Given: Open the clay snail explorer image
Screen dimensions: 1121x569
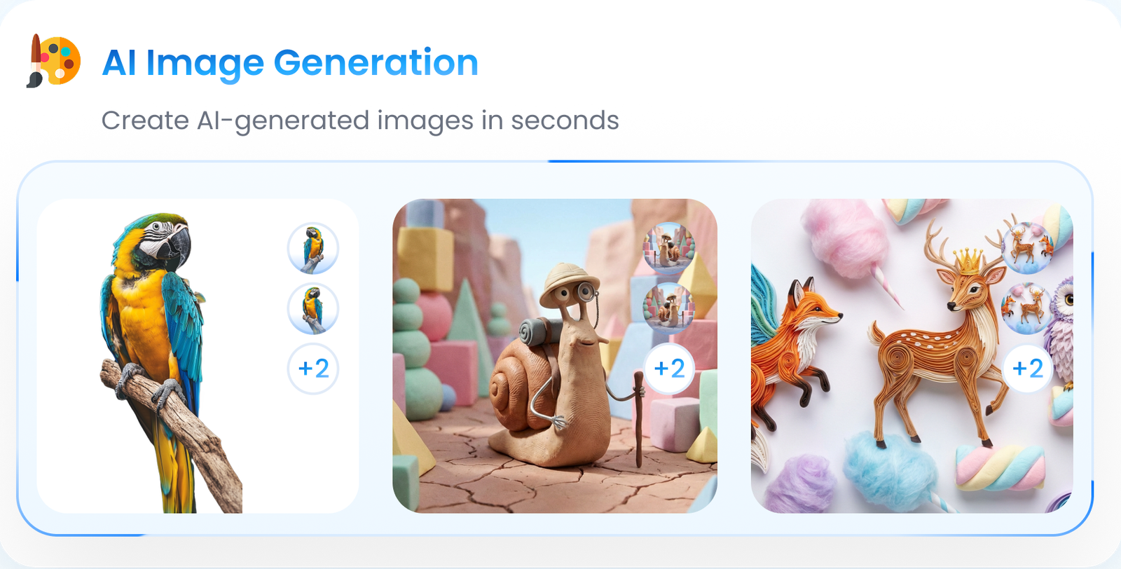Looking at the screenshot, I should [554, 356].
